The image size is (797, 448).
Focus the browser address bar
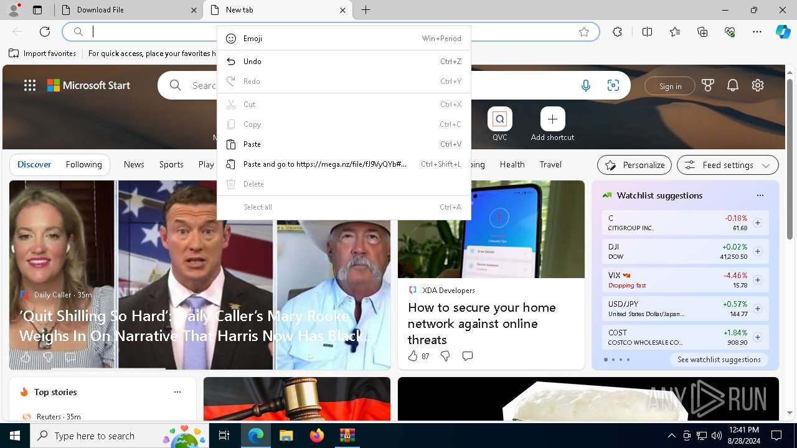tap(330, 32)
